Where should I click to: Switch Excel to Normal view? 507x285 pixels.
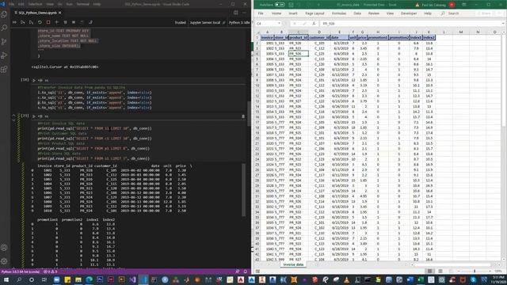[x=429, y=271]
